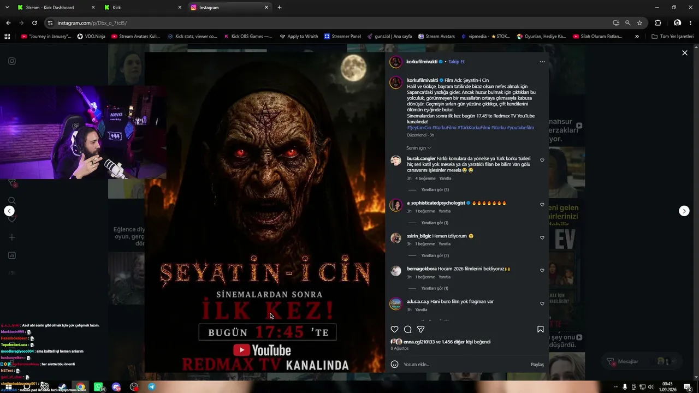Open the 'Apply to Wraith' bookmark
The image size is (699, 393).
(x=299, y=37)
